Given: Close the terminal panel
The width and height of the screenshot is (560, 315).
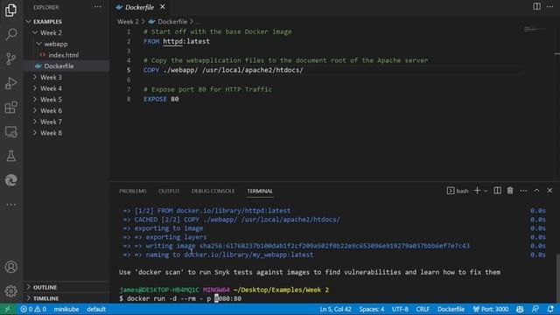Looking at the screenshot, I should click(x=549, y=191).
